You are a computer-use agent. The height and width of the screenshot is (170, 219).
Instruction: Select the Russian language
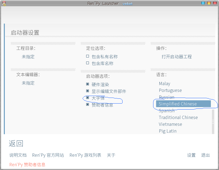click(x=167, y=97)
